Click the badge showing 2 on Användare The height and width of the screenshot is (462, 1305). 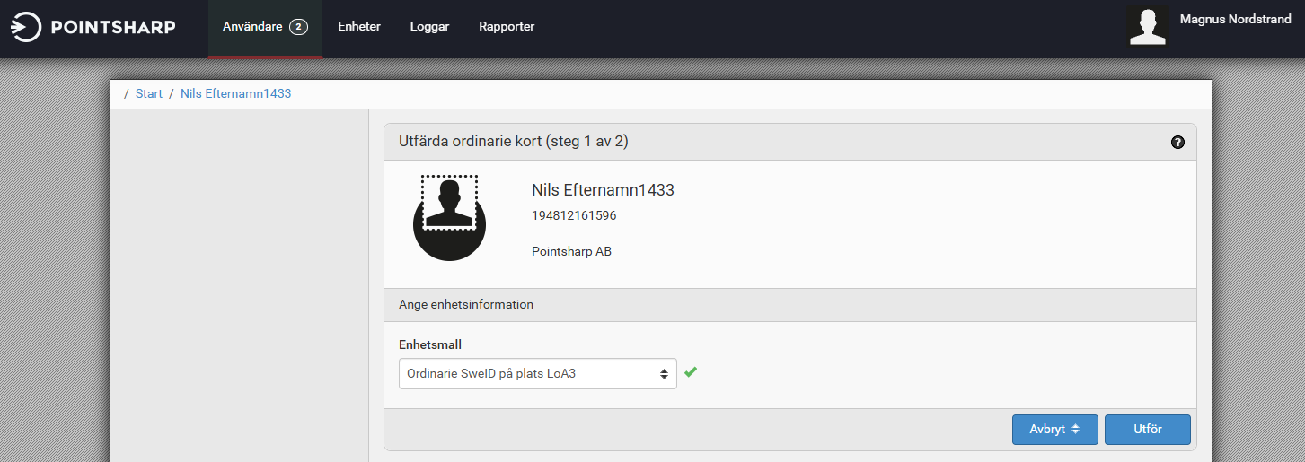point(298,27)
